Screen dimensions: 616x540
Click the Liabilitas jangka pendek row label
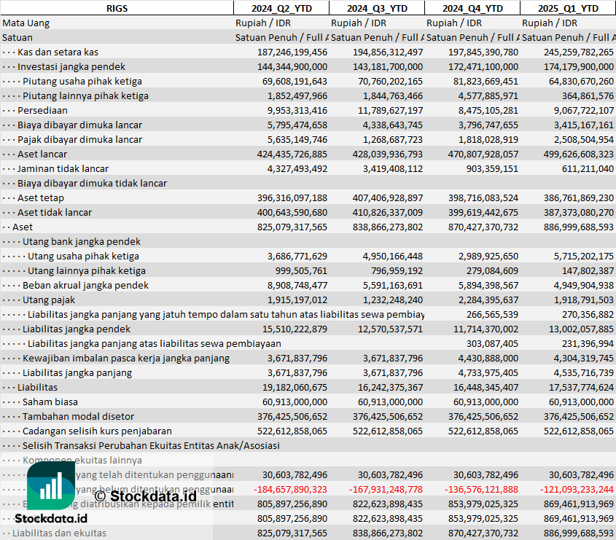point(77,329)
